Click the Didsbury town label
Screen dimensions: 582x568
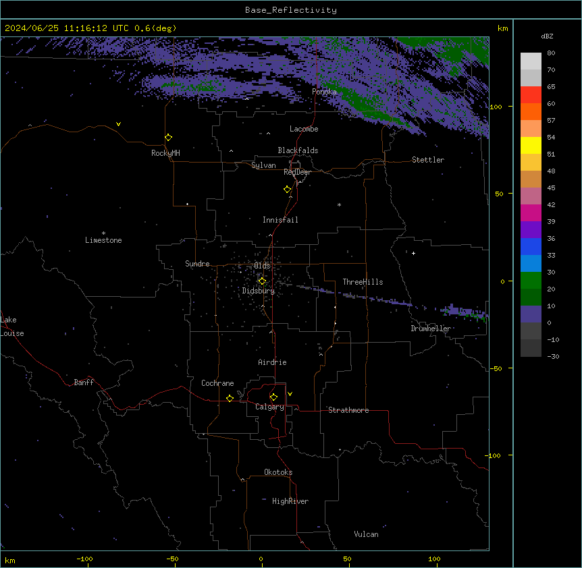click(x=259, y=291)
